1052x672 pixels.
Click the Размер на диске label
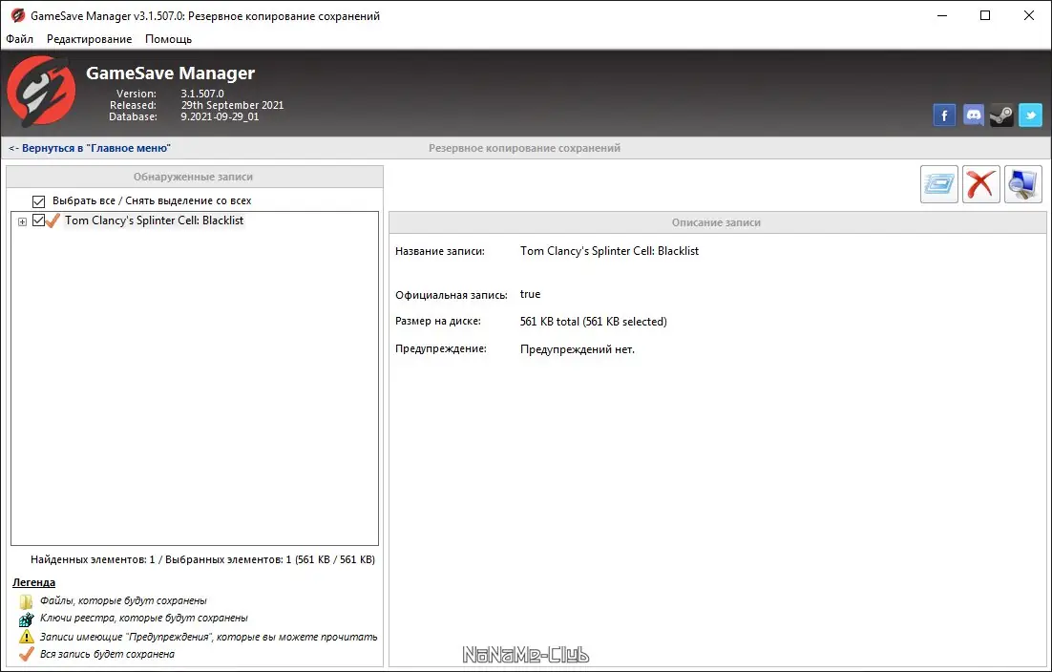(x=437, y=321)
